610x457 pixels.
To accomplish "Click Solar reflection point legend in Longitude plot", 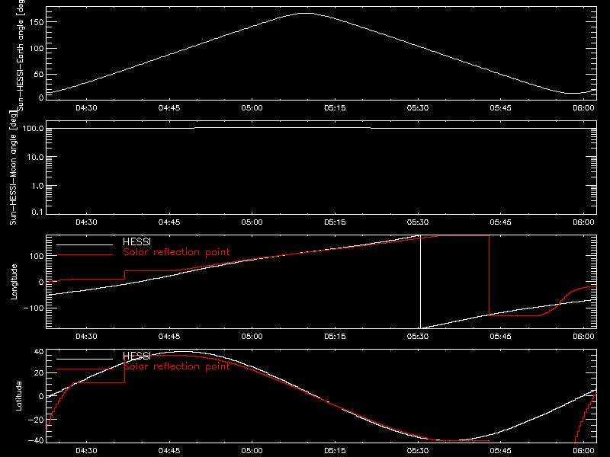I will tap(176, 252).
